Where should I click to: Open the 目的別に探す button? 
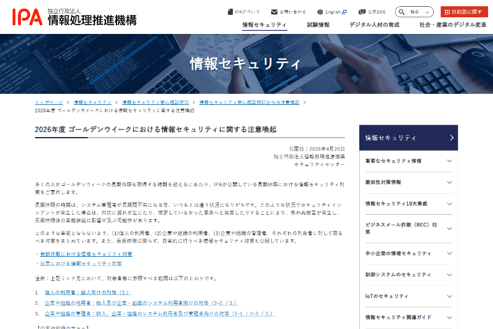464,12
